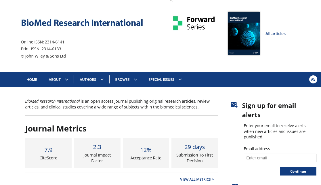
Task: Click the Forward Series logo
Action: [x=194, y=23]
